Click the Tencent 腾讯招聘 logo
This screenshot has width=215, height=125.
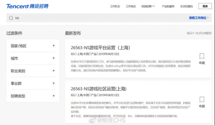pyautogui.click(x=27, y=6)
